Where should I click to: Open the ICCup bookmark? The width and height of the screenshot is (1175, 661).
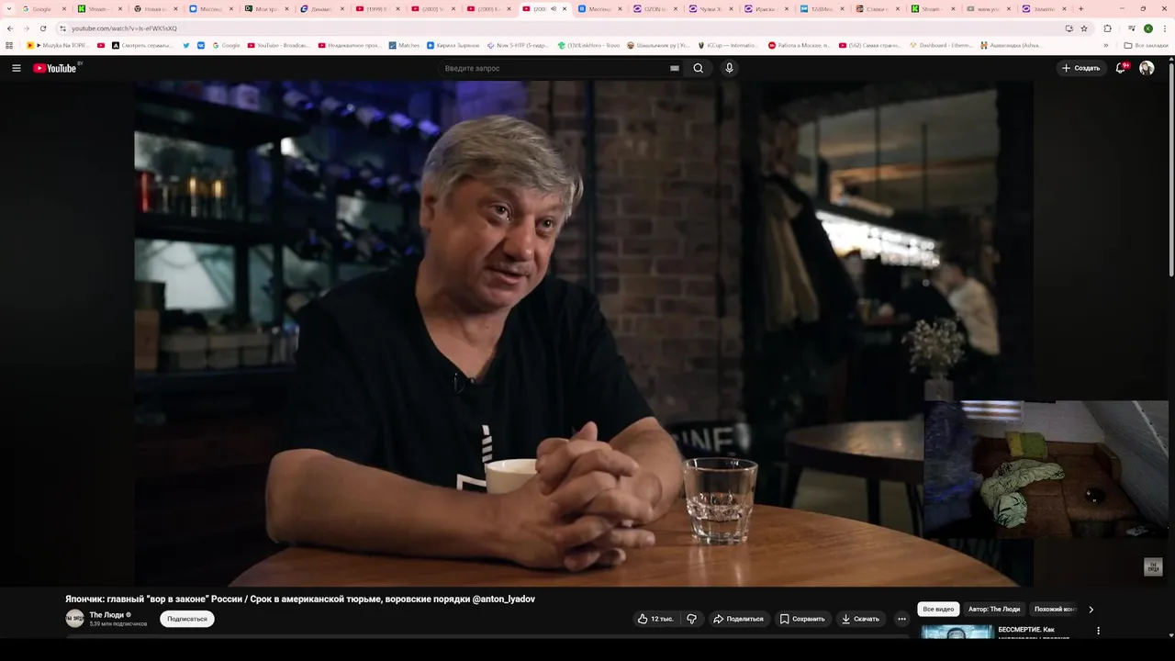[729, 45]
